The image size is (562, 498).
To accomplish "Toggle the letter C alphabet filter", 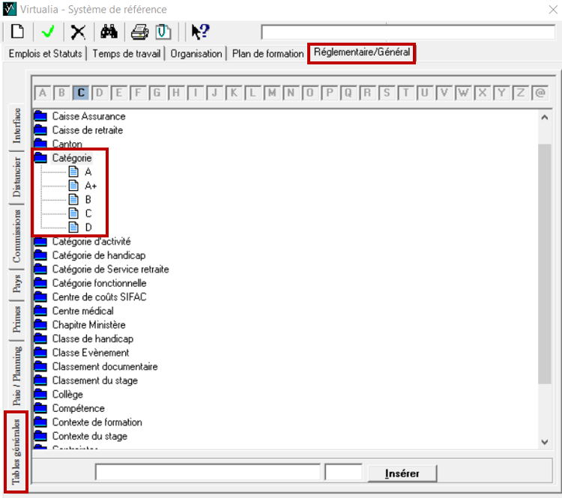I will (81, 94).
